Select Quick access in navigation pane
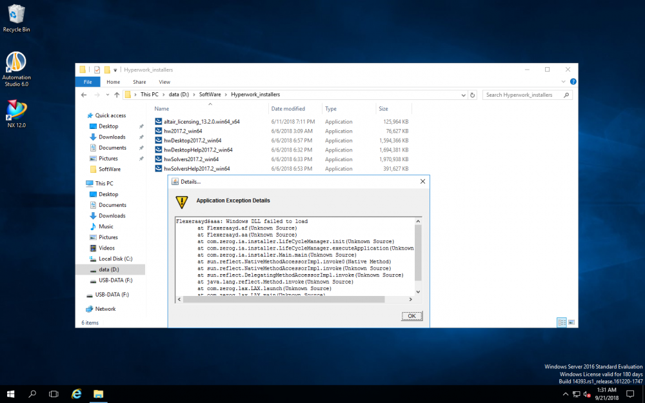Image resolution: width=645 pixels, height=403 pixels. coord(110,115)
